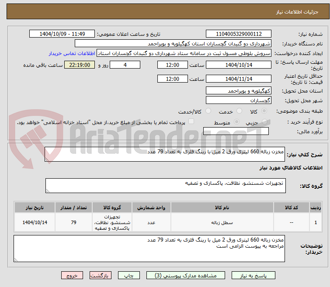
Task: Click the تعداد / مقدار column header
Action: (x=74, y=207)
